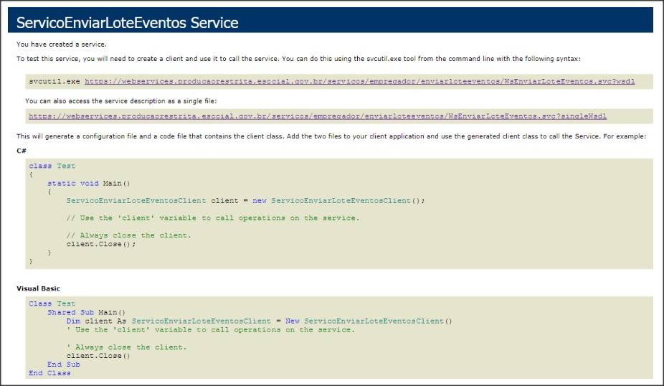The height and width of the screenshot is (386, 664).
Task: Click the "static void Main()" code line
Action: click(x=89, y=184)
